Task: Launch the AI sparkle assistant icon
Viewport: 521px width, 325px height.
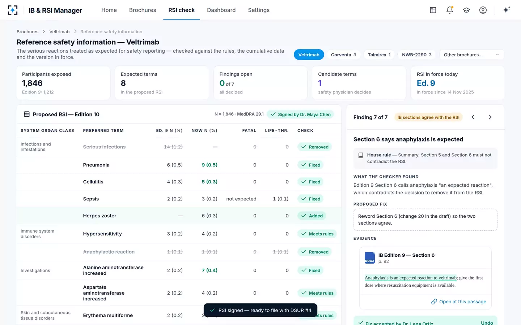Action: pyautogui.click(x=507, y=10)
